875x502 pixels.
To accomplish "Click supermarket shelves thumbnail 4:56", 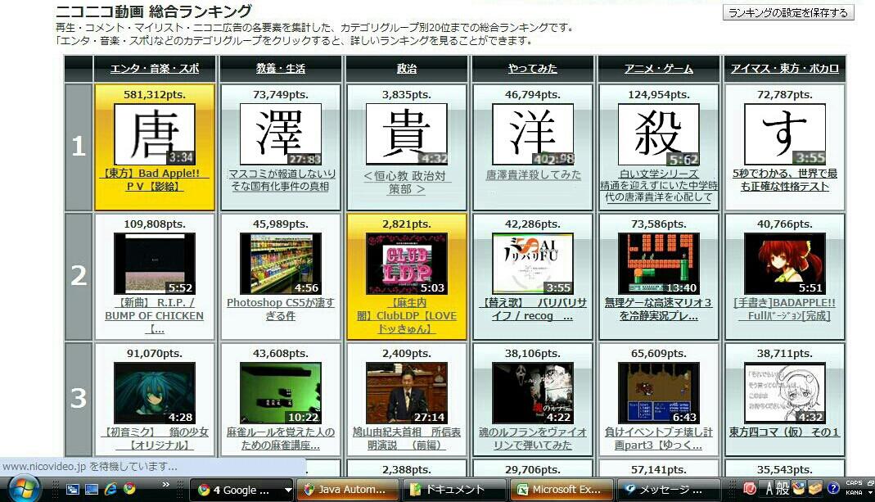I will (x=281, y=264).
